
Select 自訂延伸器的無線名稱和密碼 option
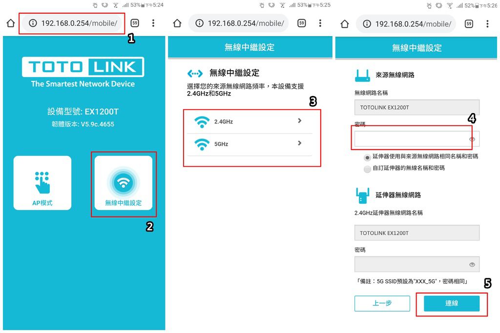(x=367, y=169)
